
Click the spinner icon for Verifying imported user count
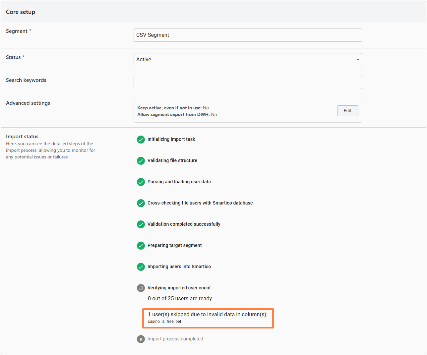click(x=141, y=288)
